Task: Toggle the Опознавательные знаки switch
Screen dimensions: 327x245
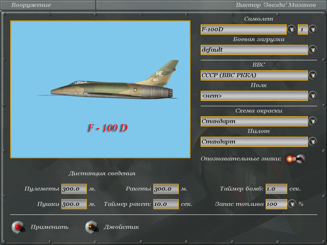Action: coord(295,159)
